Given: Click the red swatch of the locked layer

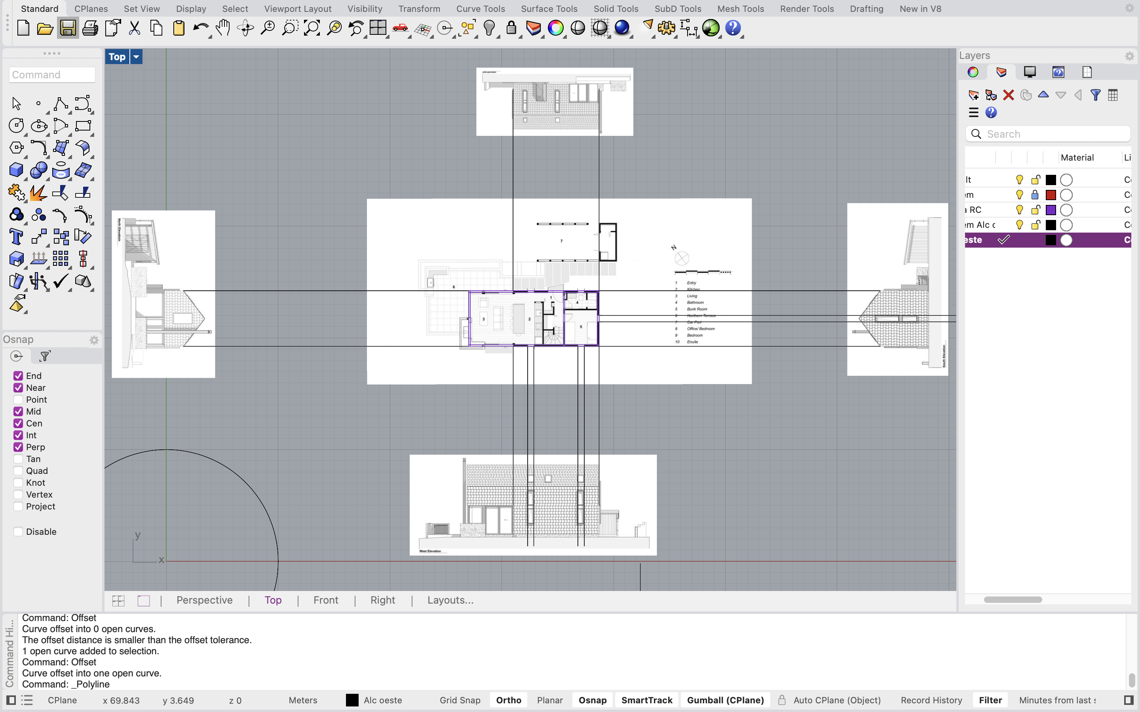Looking at the screenshot, I should (1051, 195).
